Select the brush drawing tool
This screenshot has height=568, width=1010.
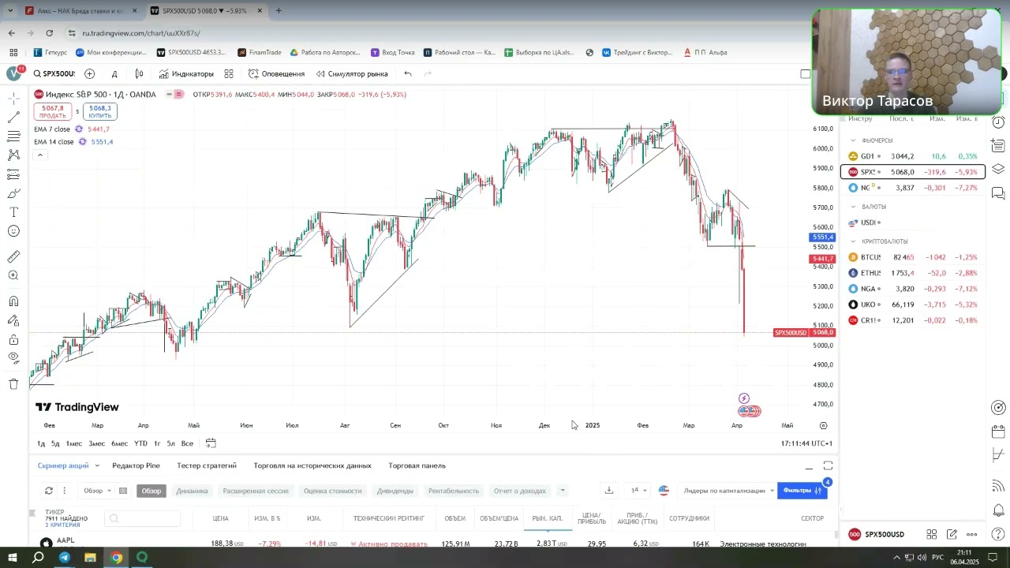(13, 193)
